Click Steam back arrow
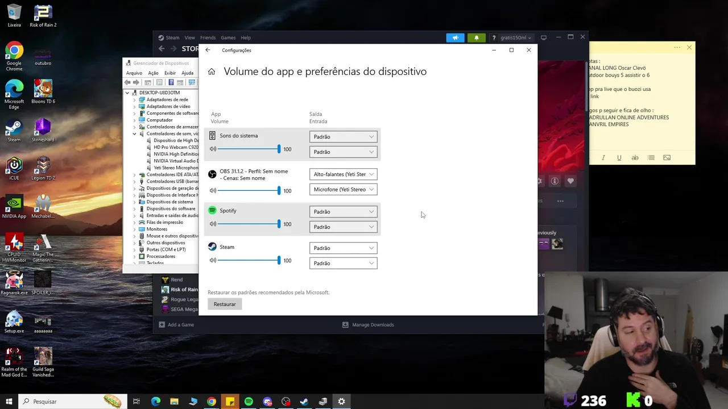The height and width of the screenshot is (409, 728). (162, 49)
